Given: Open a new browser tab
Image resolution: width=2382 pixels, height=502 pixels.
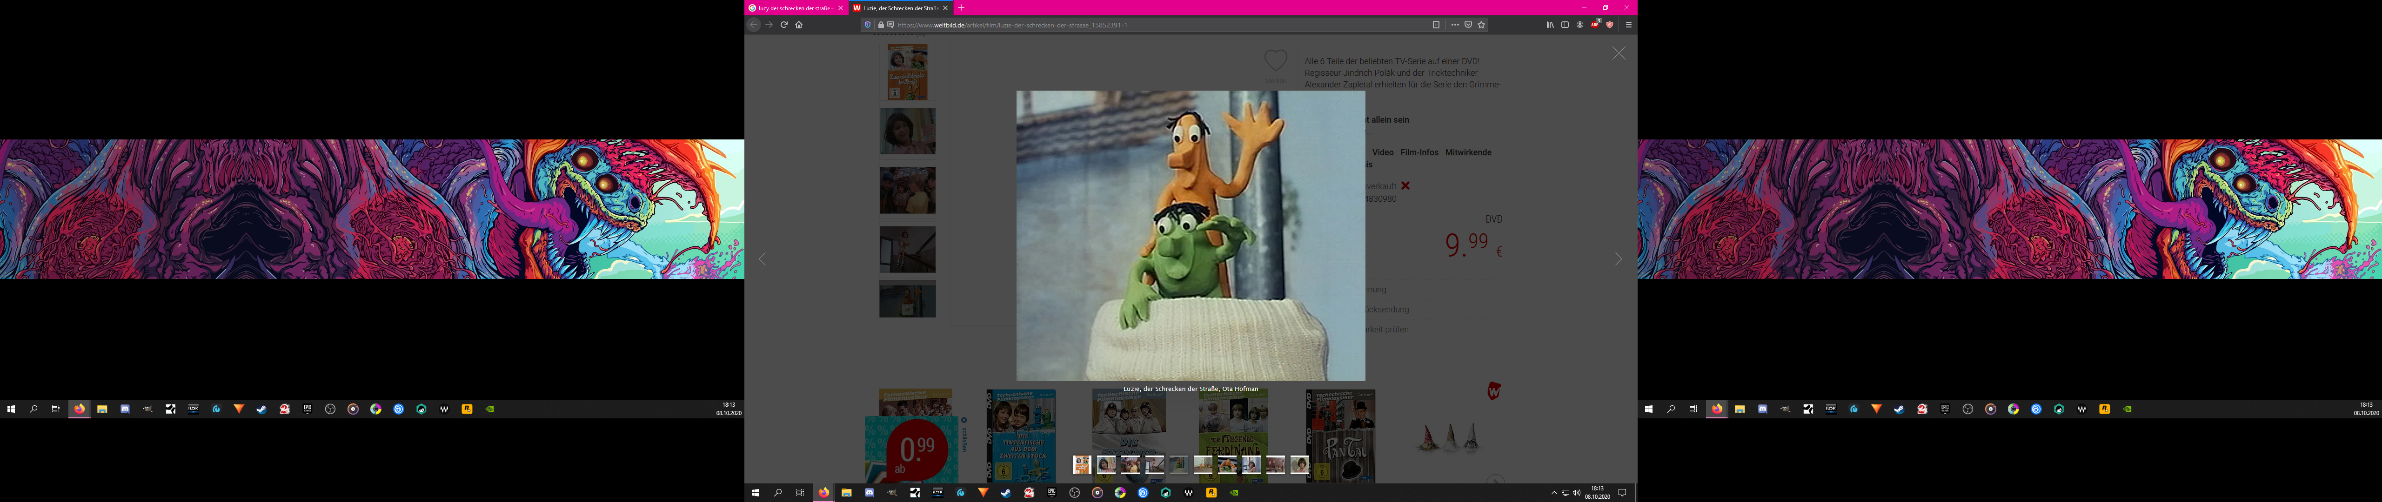Looking at the screenshot, I should pos(961,7).
